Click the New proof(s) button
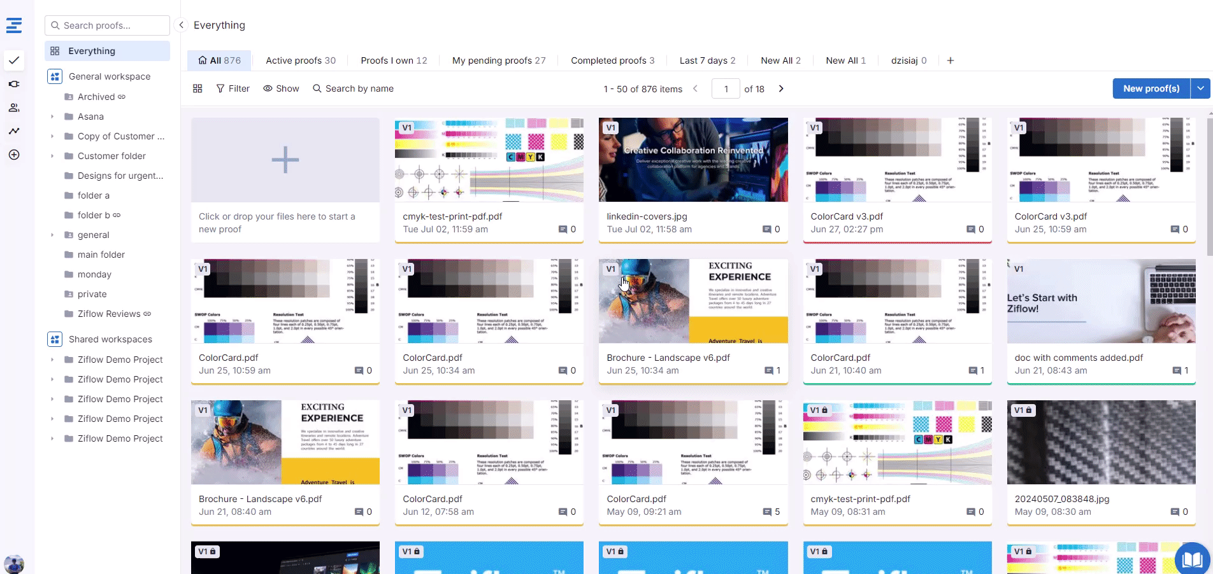Screen dimensions: 1213x574 point(1151,88)
